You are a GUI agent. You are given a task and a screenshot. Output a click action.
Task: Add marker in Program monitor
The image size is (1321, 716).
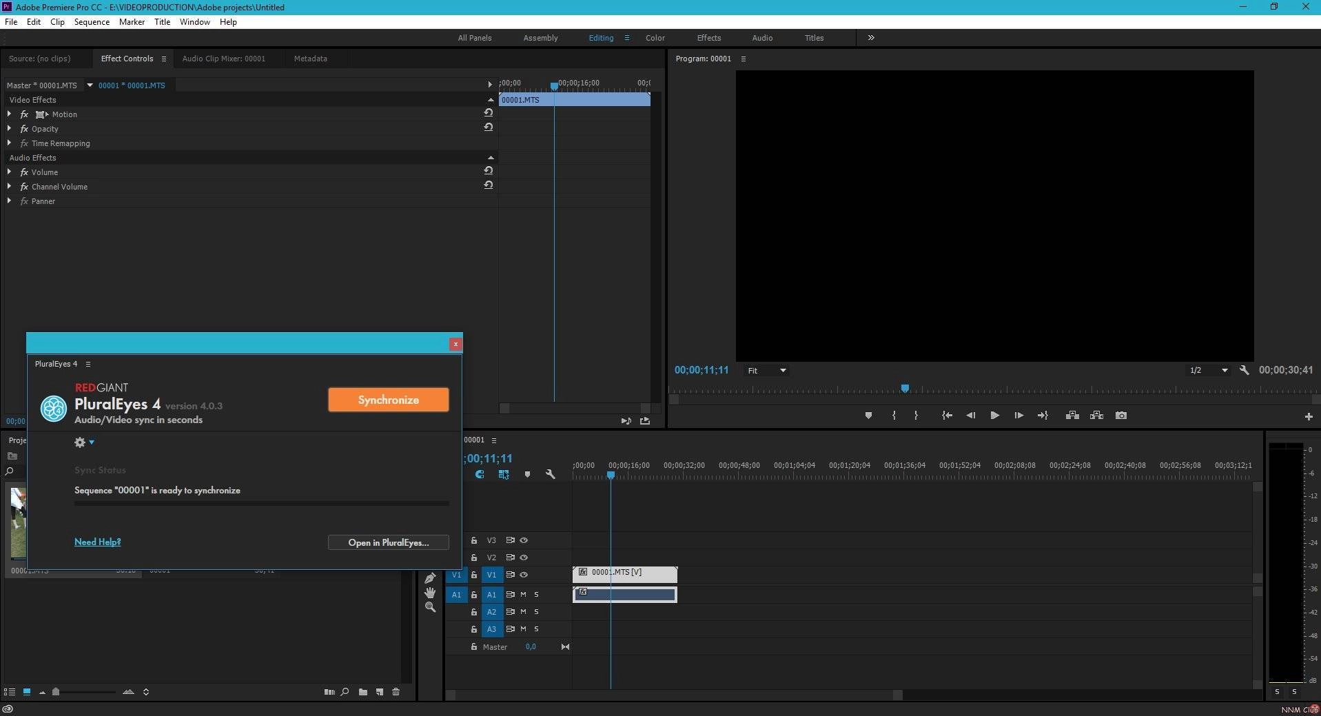coord(868,416)
